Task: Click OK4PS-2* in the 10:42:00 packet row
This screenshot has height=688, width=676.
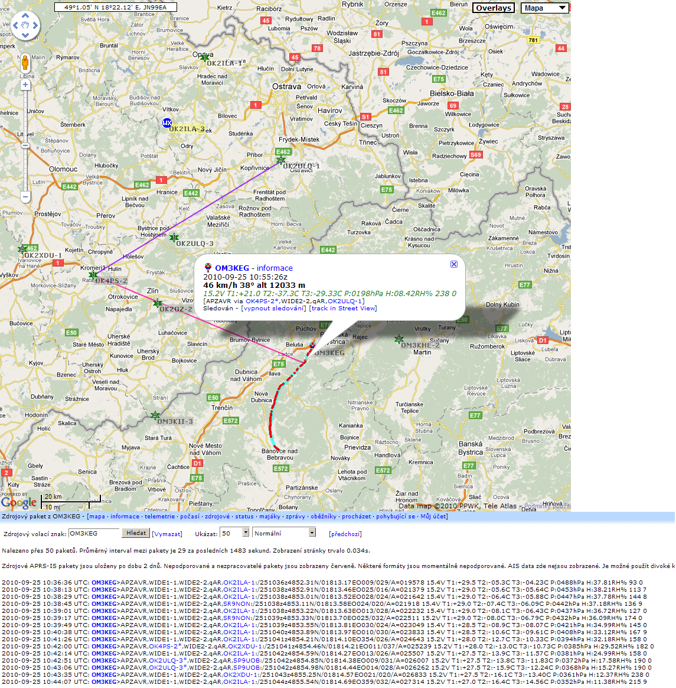Action: [165, 646]
